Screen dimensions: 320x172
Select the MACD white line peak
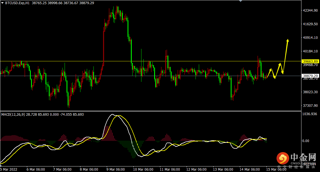click(x=112, y=114)
